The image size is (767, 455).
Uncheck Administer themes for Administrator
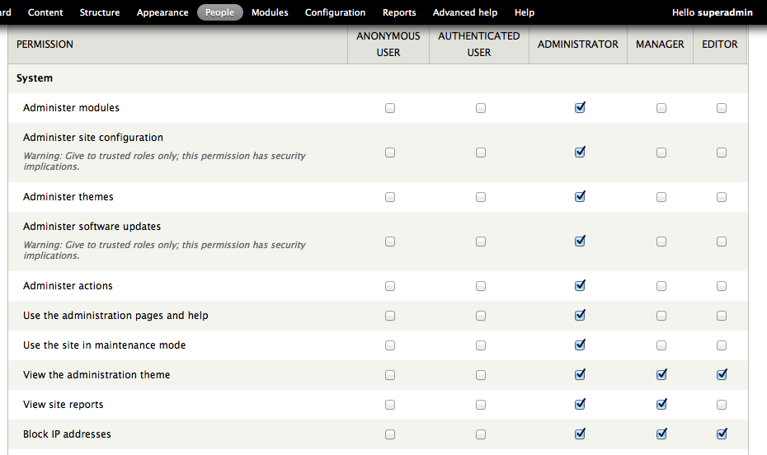coord(580,196)
